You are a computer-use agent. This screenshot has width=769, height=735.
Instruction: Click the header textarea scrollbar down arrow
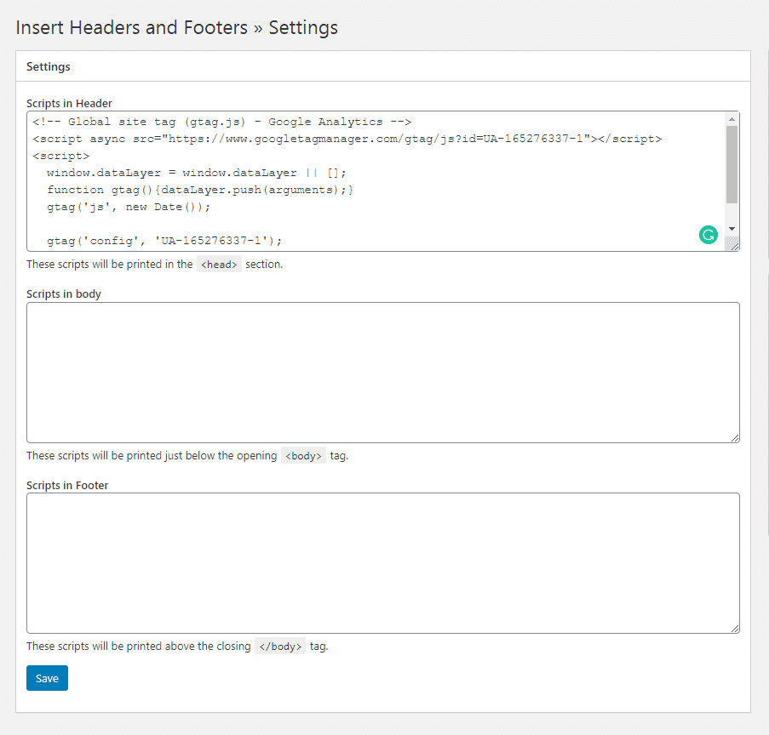pyautogui.click(x=732, y=229)
